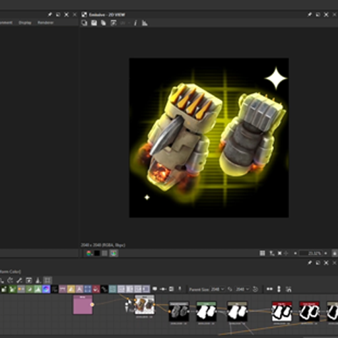Click the teal node icon in node toolbar
The width and height of the screenshot is (338, 338).
click(x=113, y=289)
